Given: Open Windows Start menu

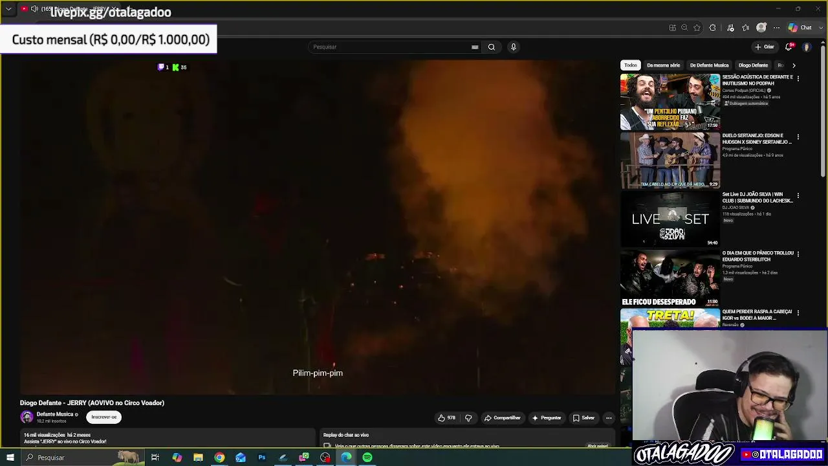Looking at the screenshot, I should pyautogui.click(x=10, y=458).
